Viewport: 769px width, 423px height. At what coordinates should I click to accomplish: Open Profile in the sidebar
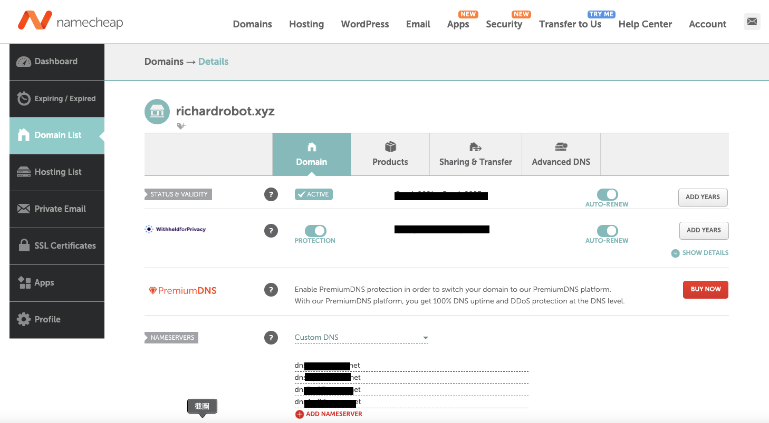(57, 320)
